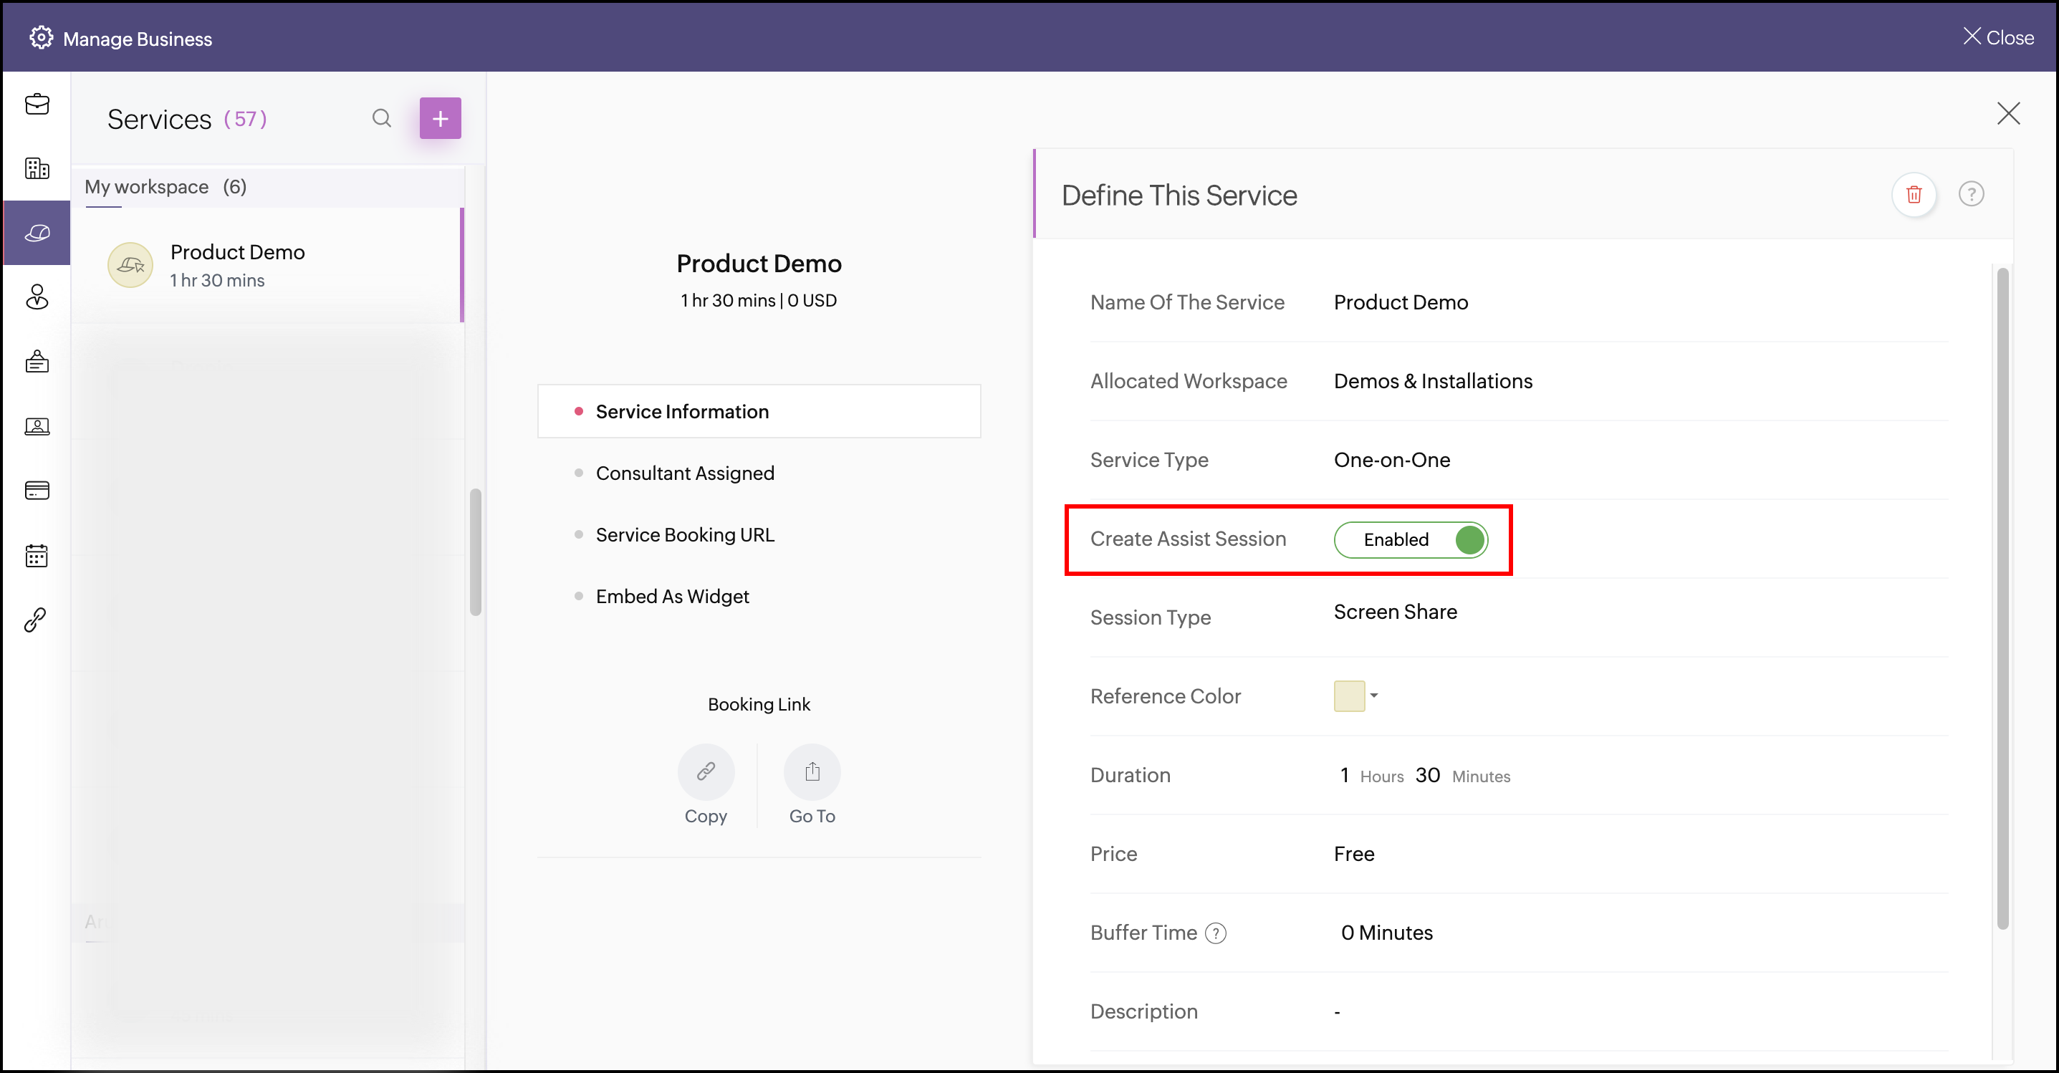Add a new service with plus button
2059x1073 pixels.
[440, 118]
